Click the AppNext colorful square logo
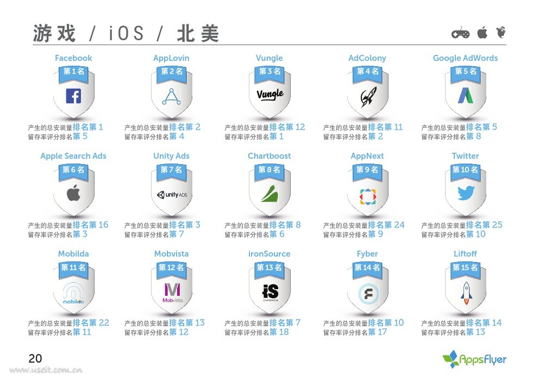Image resolution: width=539 pixels, height=380 pixels. click(x=368, y=197)
